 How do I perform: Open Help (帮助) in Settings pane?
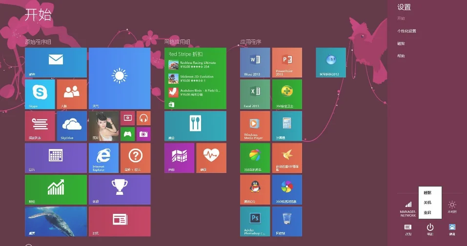click(x=401, y=56)
